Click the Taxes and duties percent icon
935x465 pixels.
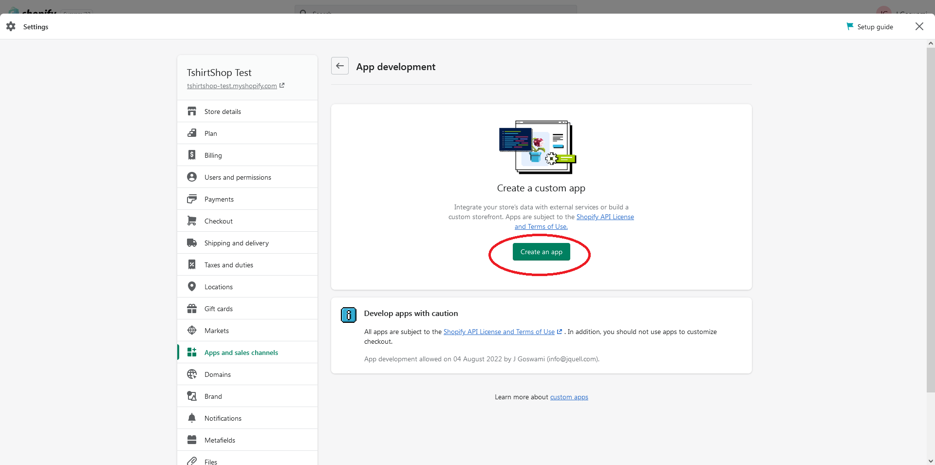pyautogui.click(x=192, y=264)
